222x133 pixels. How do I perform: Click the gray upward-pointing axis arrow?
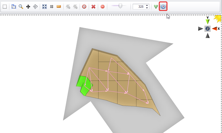[x=208, y=36]
